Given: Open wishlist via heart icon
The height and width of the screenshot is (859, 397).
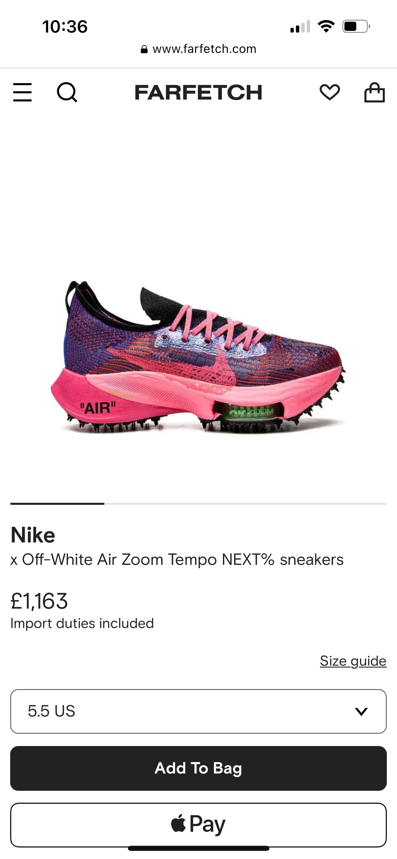Looking at the screenshot, I should tap(329, 92).
